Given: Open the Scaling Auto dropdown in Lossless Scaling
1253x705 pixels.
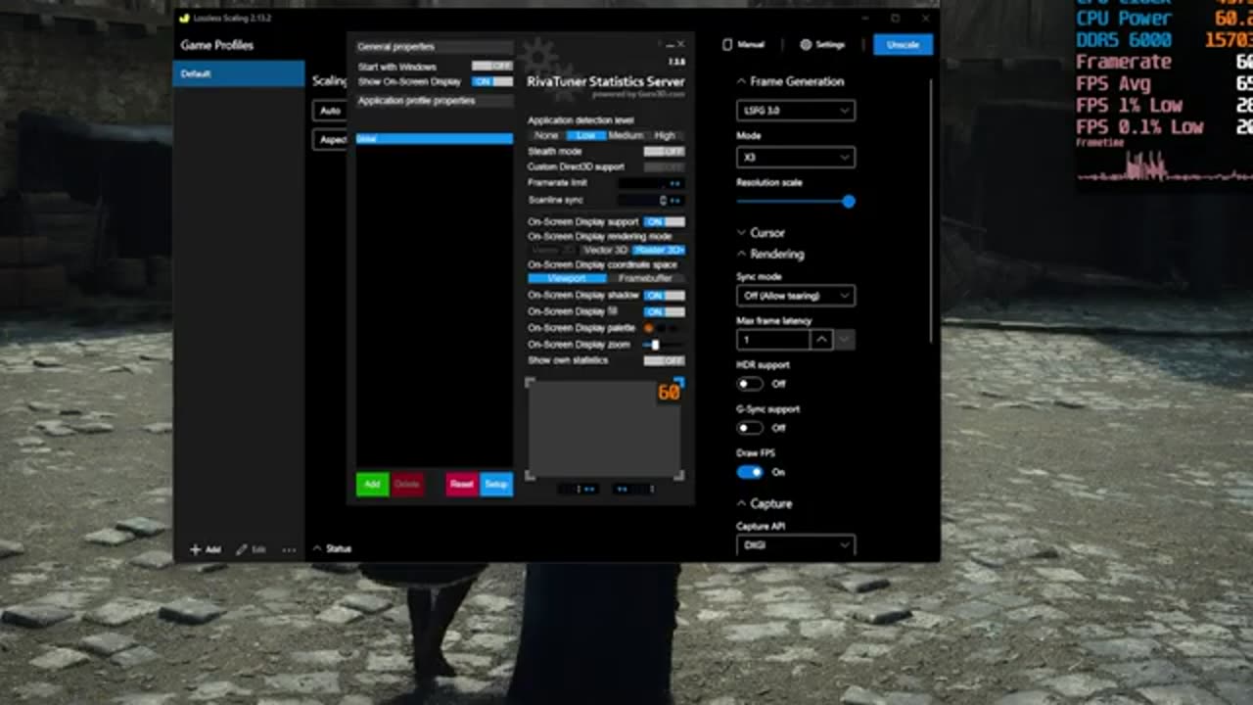Looking at the screenshot, I should pyautogui.click(x=330, y=111).
